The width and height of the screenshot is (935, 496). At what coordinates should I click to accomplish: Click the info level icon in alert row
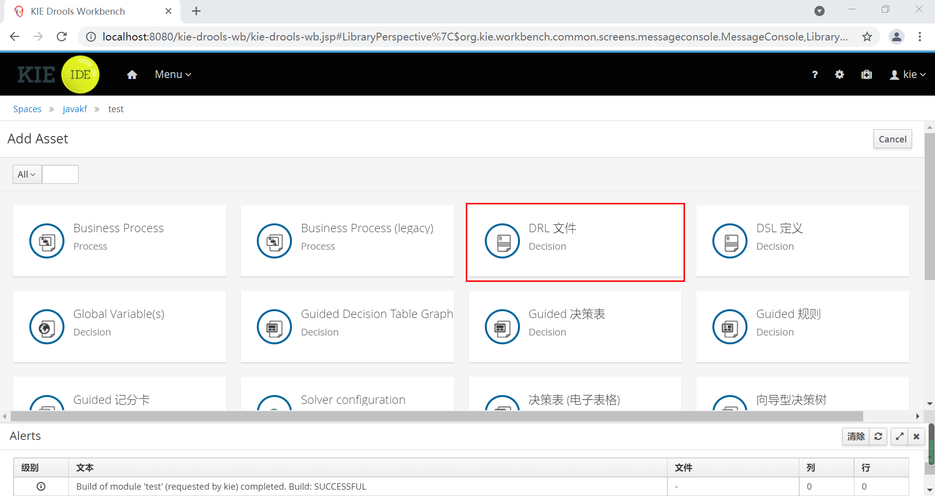[41, 486]
